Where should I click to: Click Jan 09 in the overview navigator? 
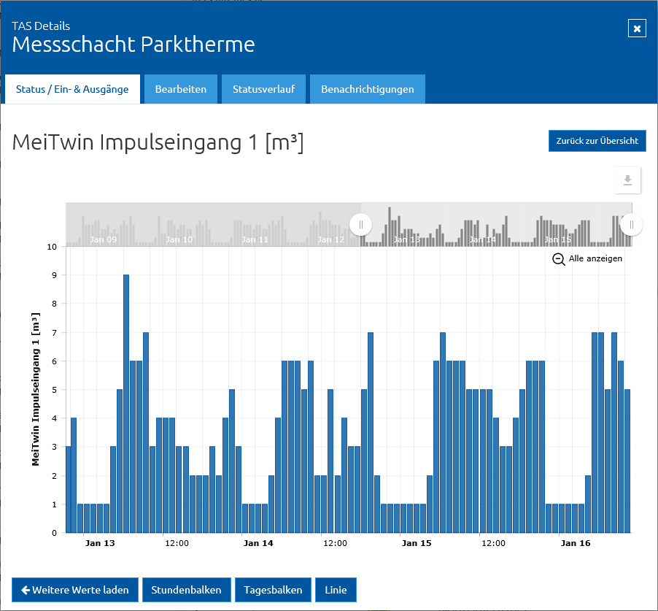point(104,239)
